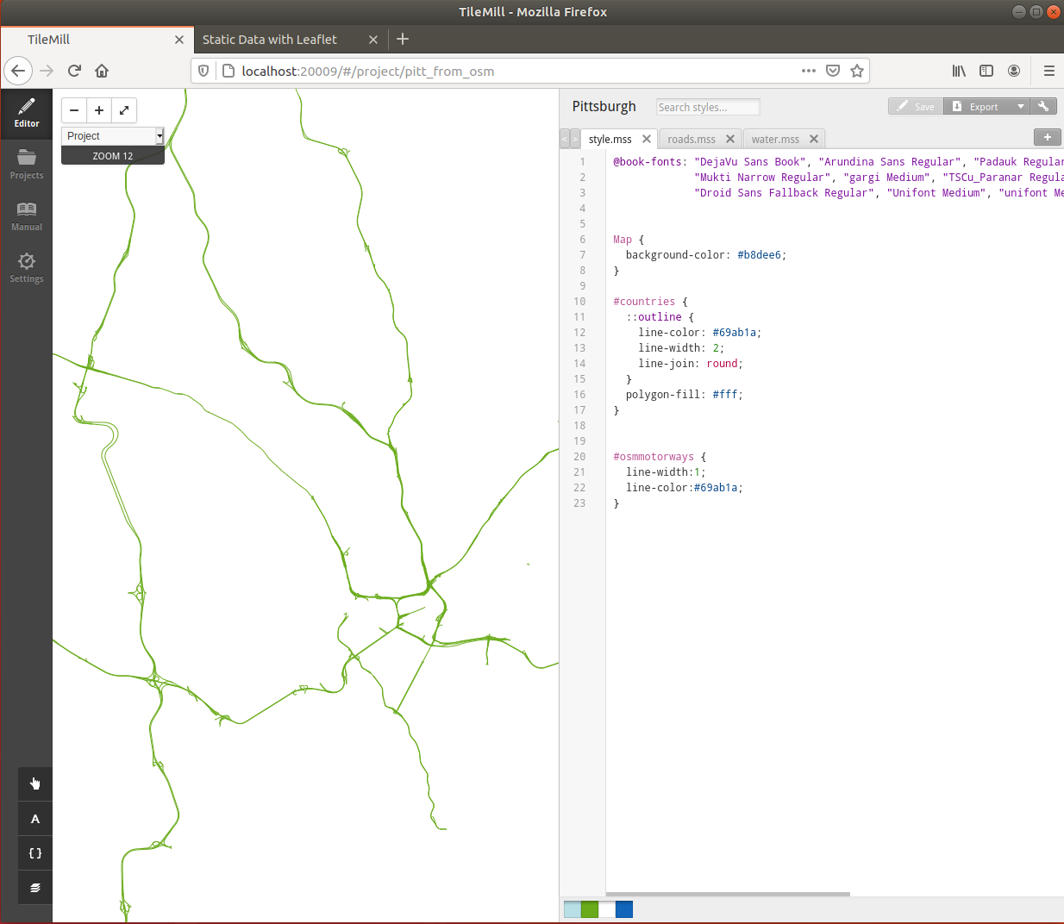This screenshot has width=1064, height=924.
Task: Open the Editor panel in sidebar
Action: pos(27,113)
